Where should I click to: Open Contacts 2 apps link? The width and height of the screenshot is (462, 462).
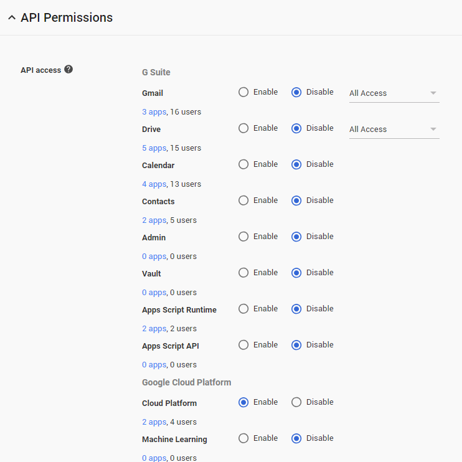click(154, 220)
